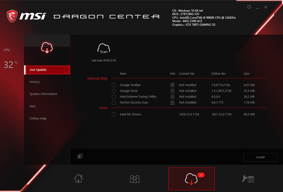Click the Last Scan 2018.12.18 text

click(x=104, y=60)
